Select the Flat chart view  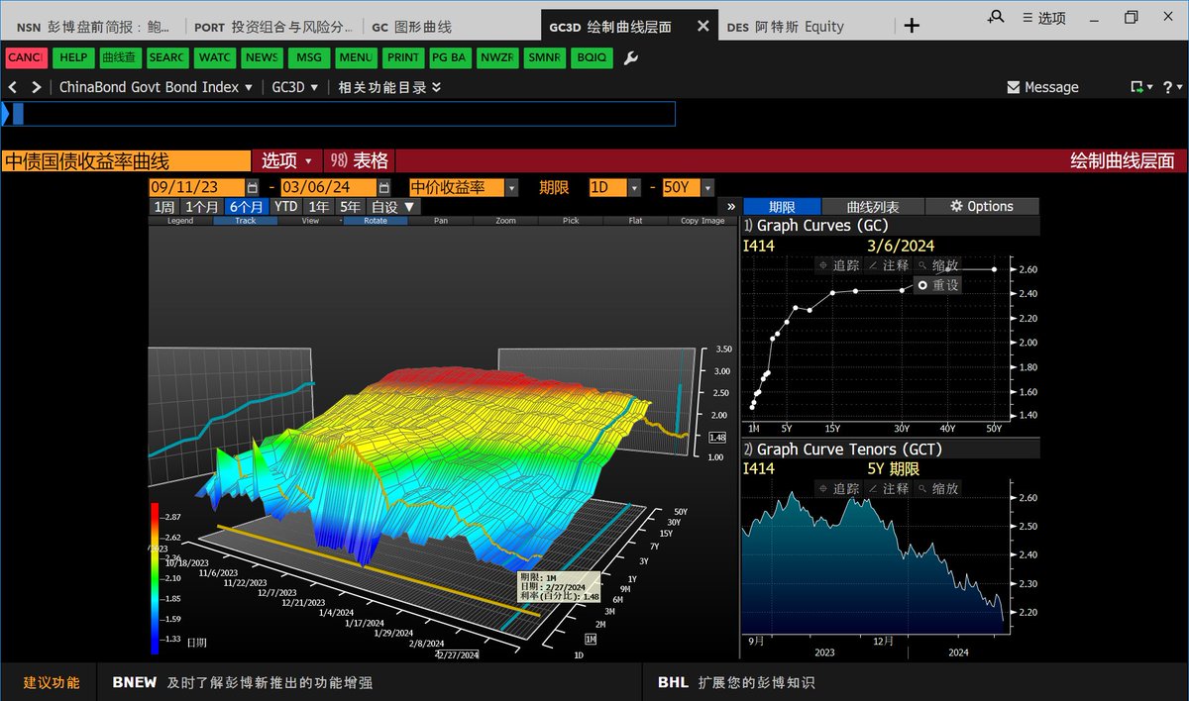click(636, 221)
